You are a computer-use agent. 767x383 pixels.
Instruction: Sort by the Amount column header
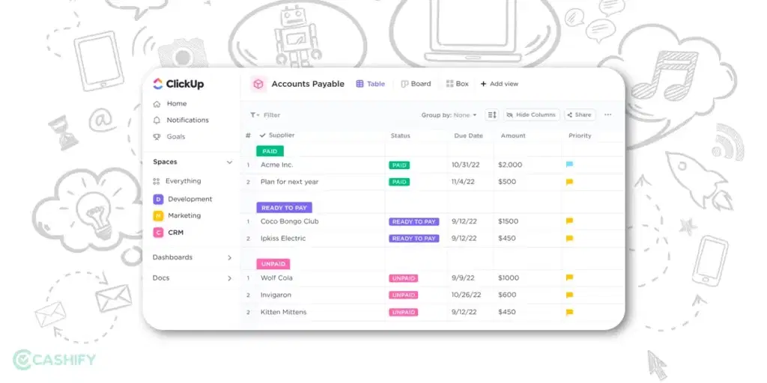(x=512, y=136)
